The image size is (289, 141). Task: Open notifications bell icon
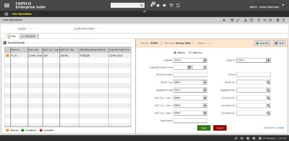pos(152,5)
